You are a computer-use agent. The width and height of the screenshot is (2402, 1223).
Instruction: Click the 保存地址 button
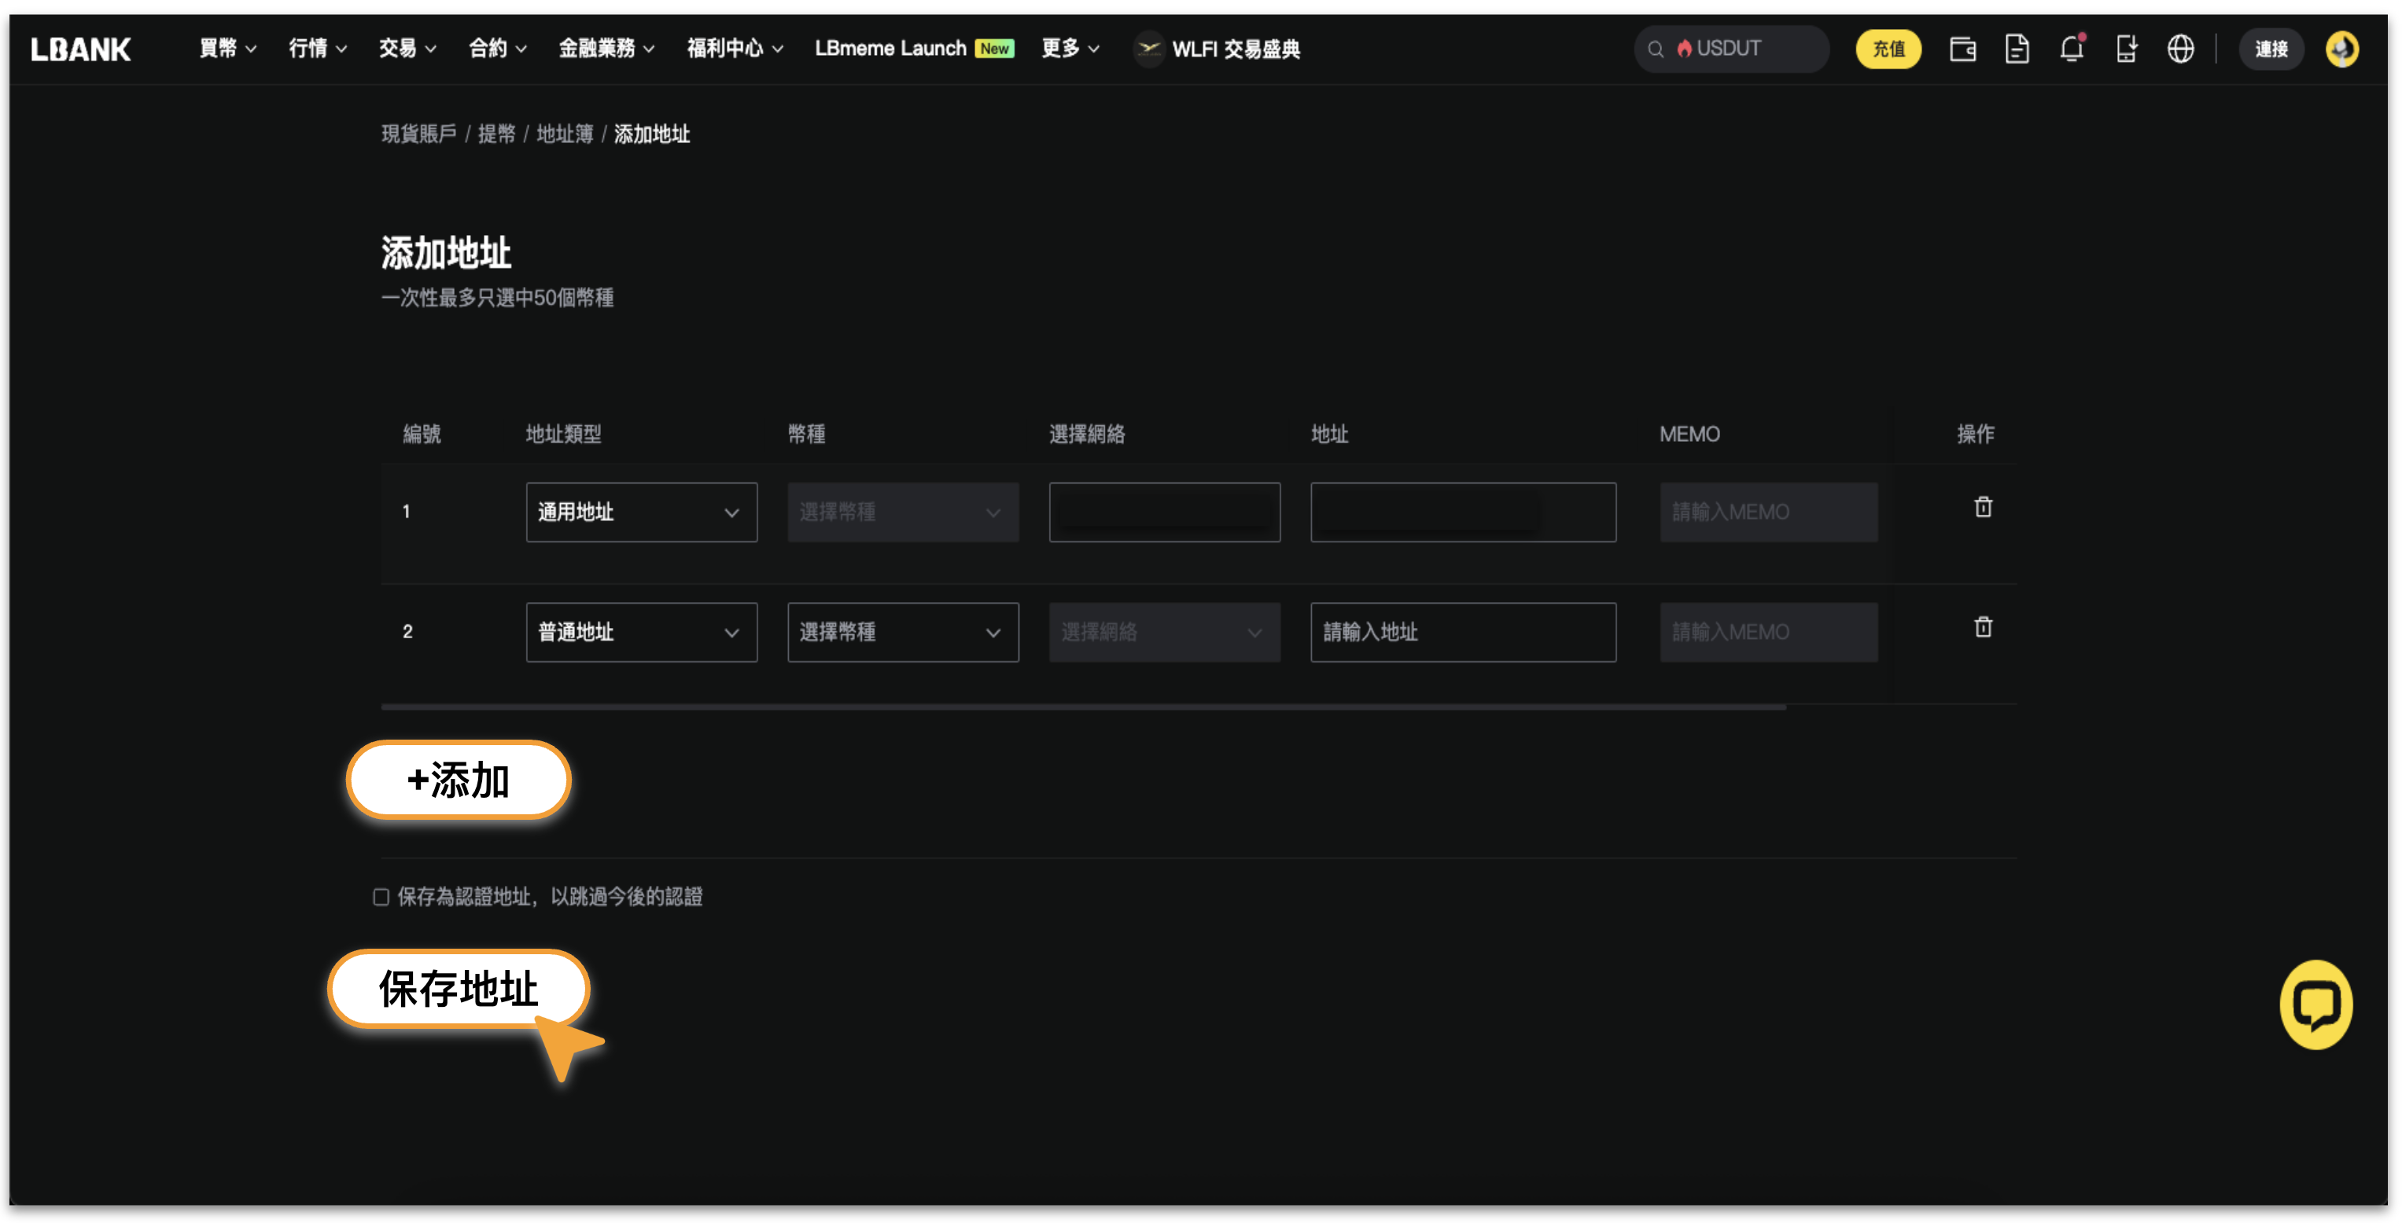click(x=458, y=989)
